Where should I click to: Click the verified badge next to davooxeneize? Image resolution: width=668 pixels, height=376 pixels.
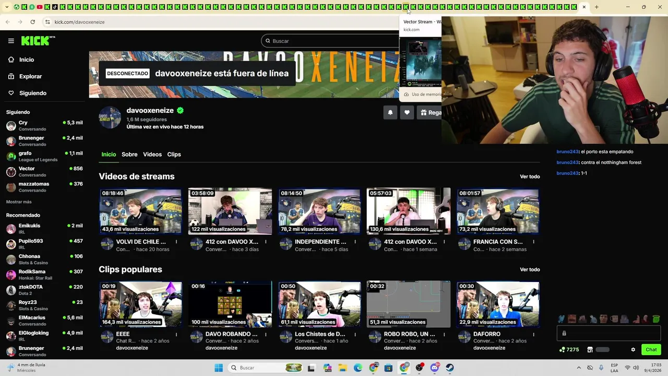pyautogui.click(x=180, y=111)
